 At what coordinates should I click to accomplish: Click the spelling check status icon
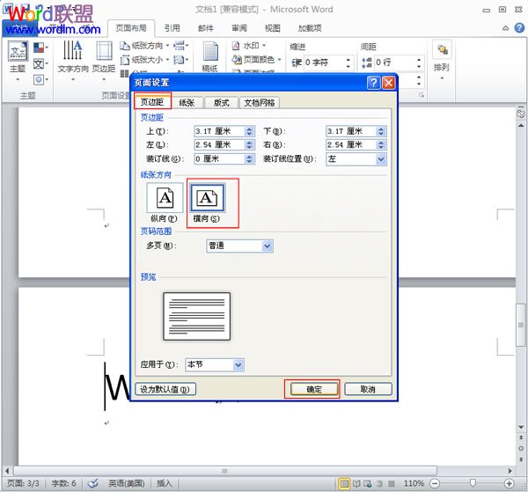tap(92, 483)
